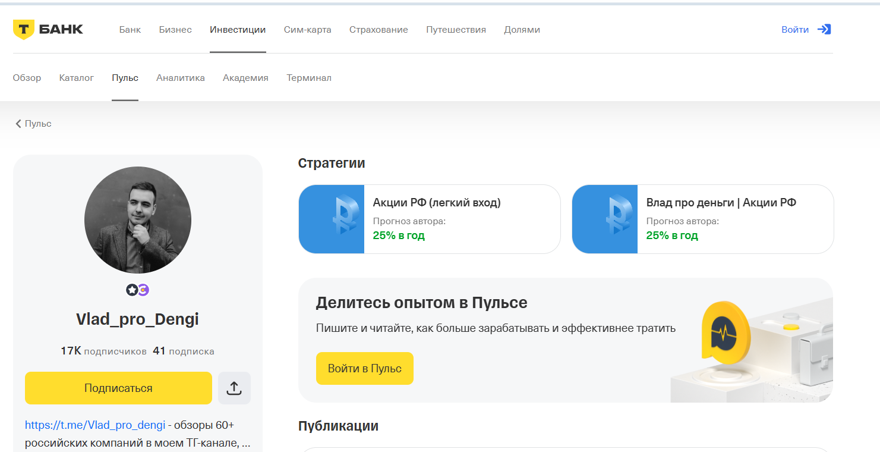Click the T-Bank shield logo

coord(23,30)
